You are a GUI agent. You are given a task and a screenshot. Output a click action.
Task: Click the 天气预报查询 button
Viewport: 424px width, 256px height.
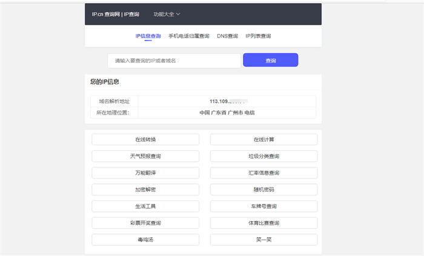pyautogui.click(x=145, y=156)
